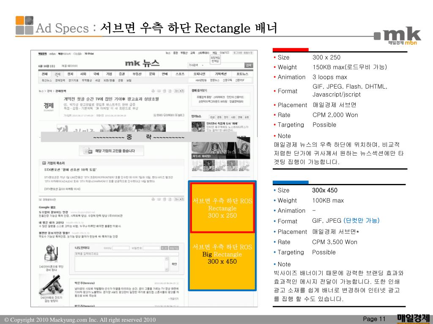Click the mk 매일경제 mbn logo at slide top right
433x324 pixels.
click(397, 36)
